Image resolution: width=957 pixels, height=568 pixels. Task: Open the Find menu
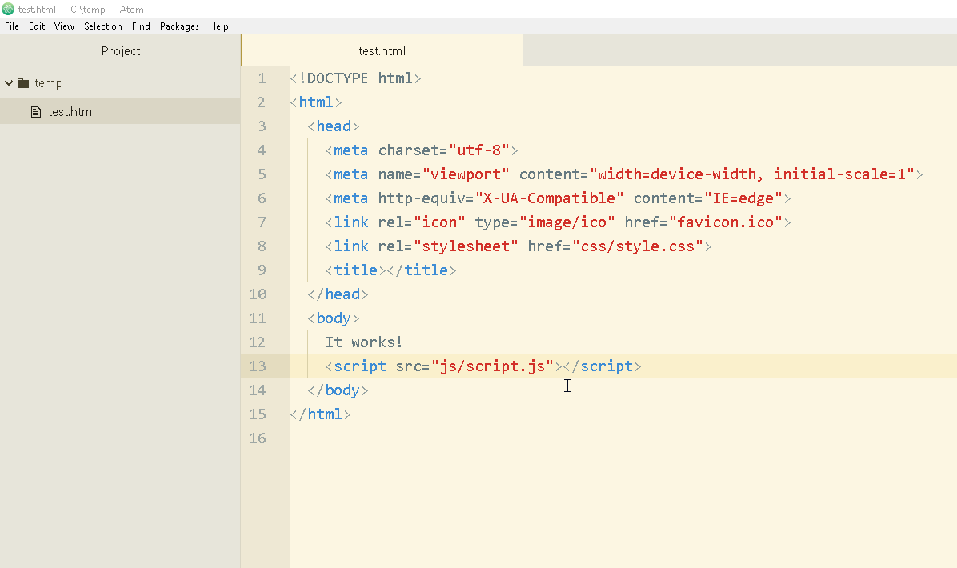point(141,26)
